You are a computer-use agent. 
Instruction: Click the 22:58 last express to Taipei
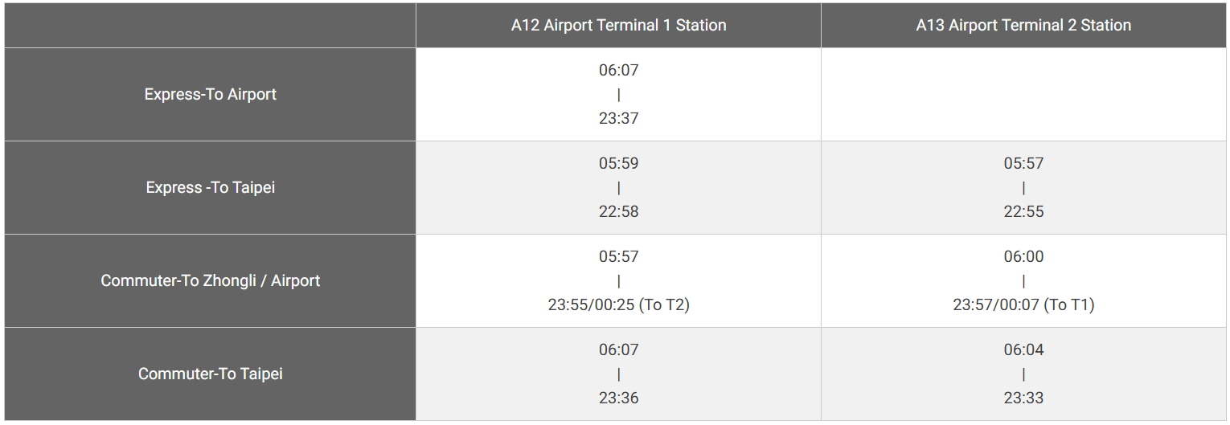tap(618, 211)
